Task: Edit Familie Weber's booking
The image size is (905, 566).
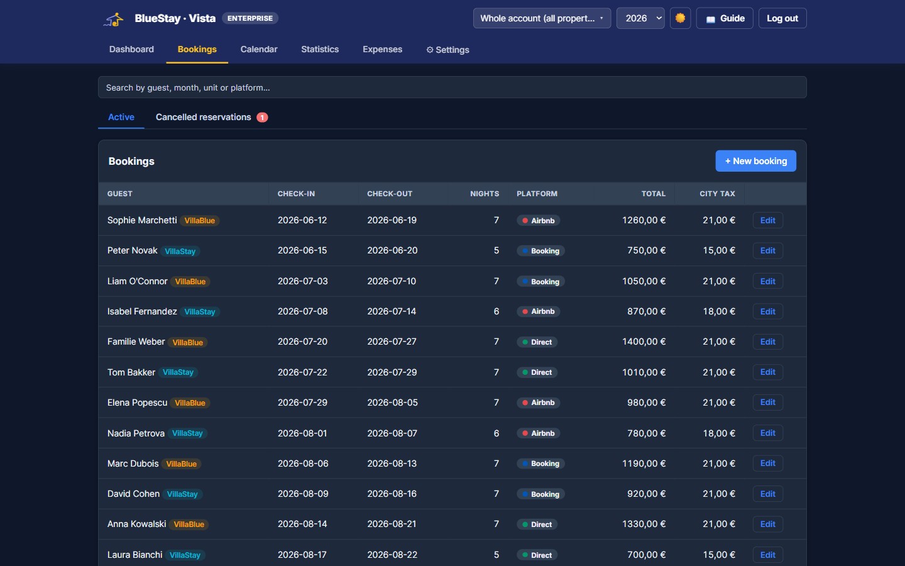Action: click(767, 341)
